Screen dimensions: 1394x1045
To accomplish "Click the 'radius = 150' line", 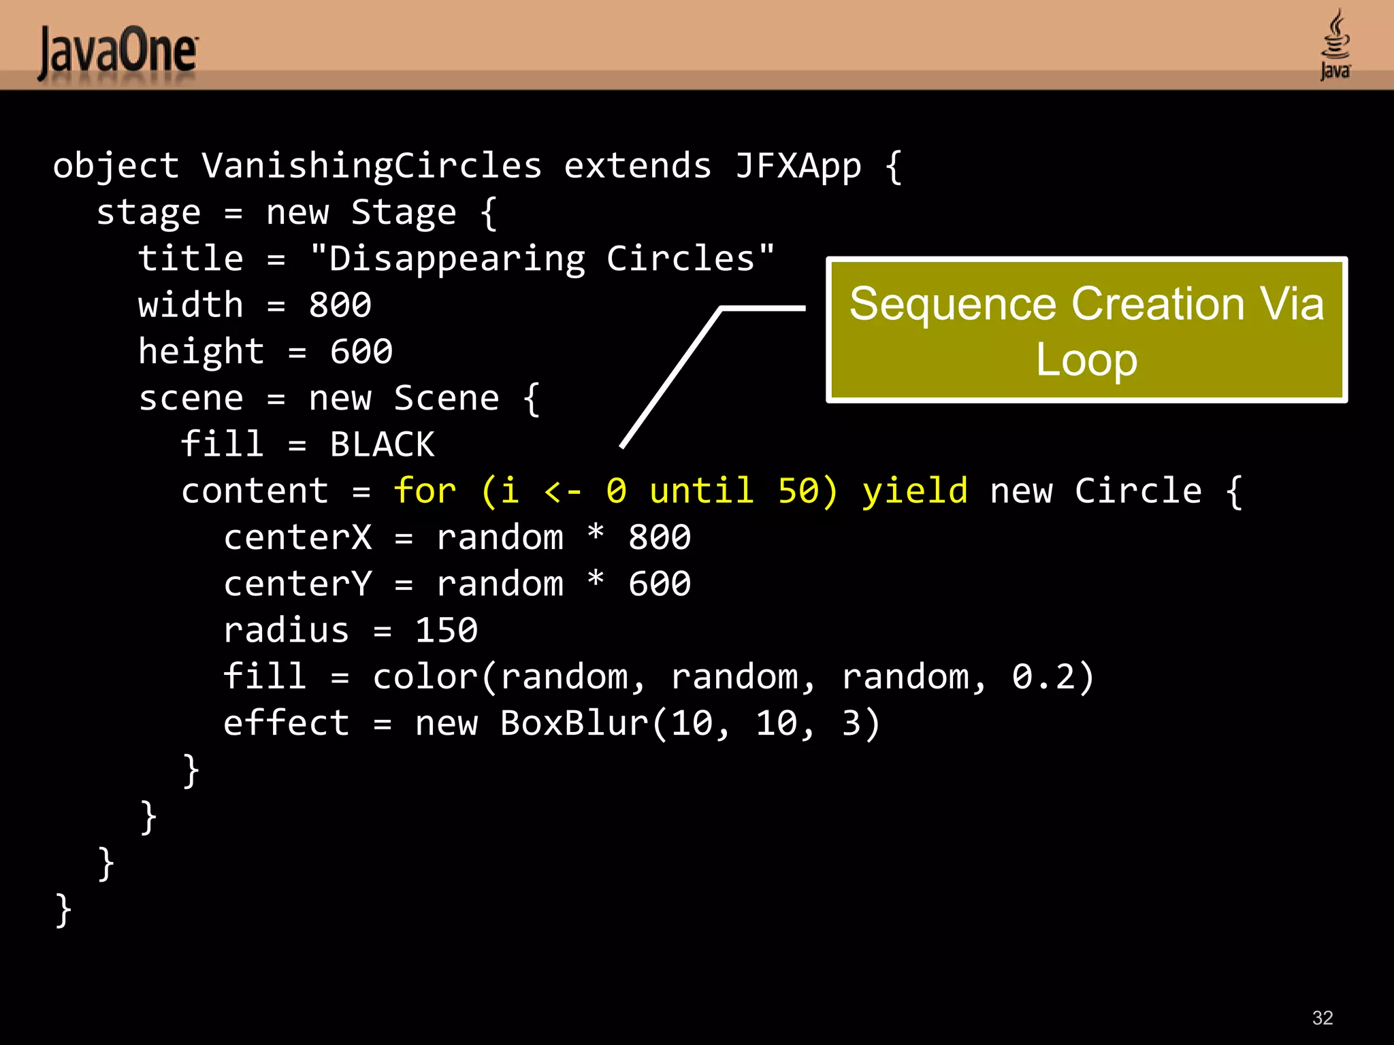I will click(x=351, y=631).
